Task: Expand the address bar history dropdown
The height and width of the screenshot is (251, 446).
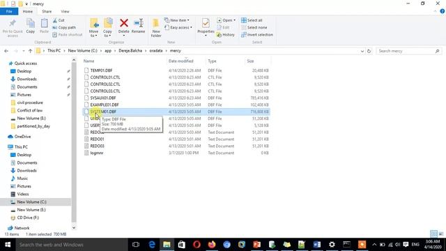Action: (x=362, y=51)
